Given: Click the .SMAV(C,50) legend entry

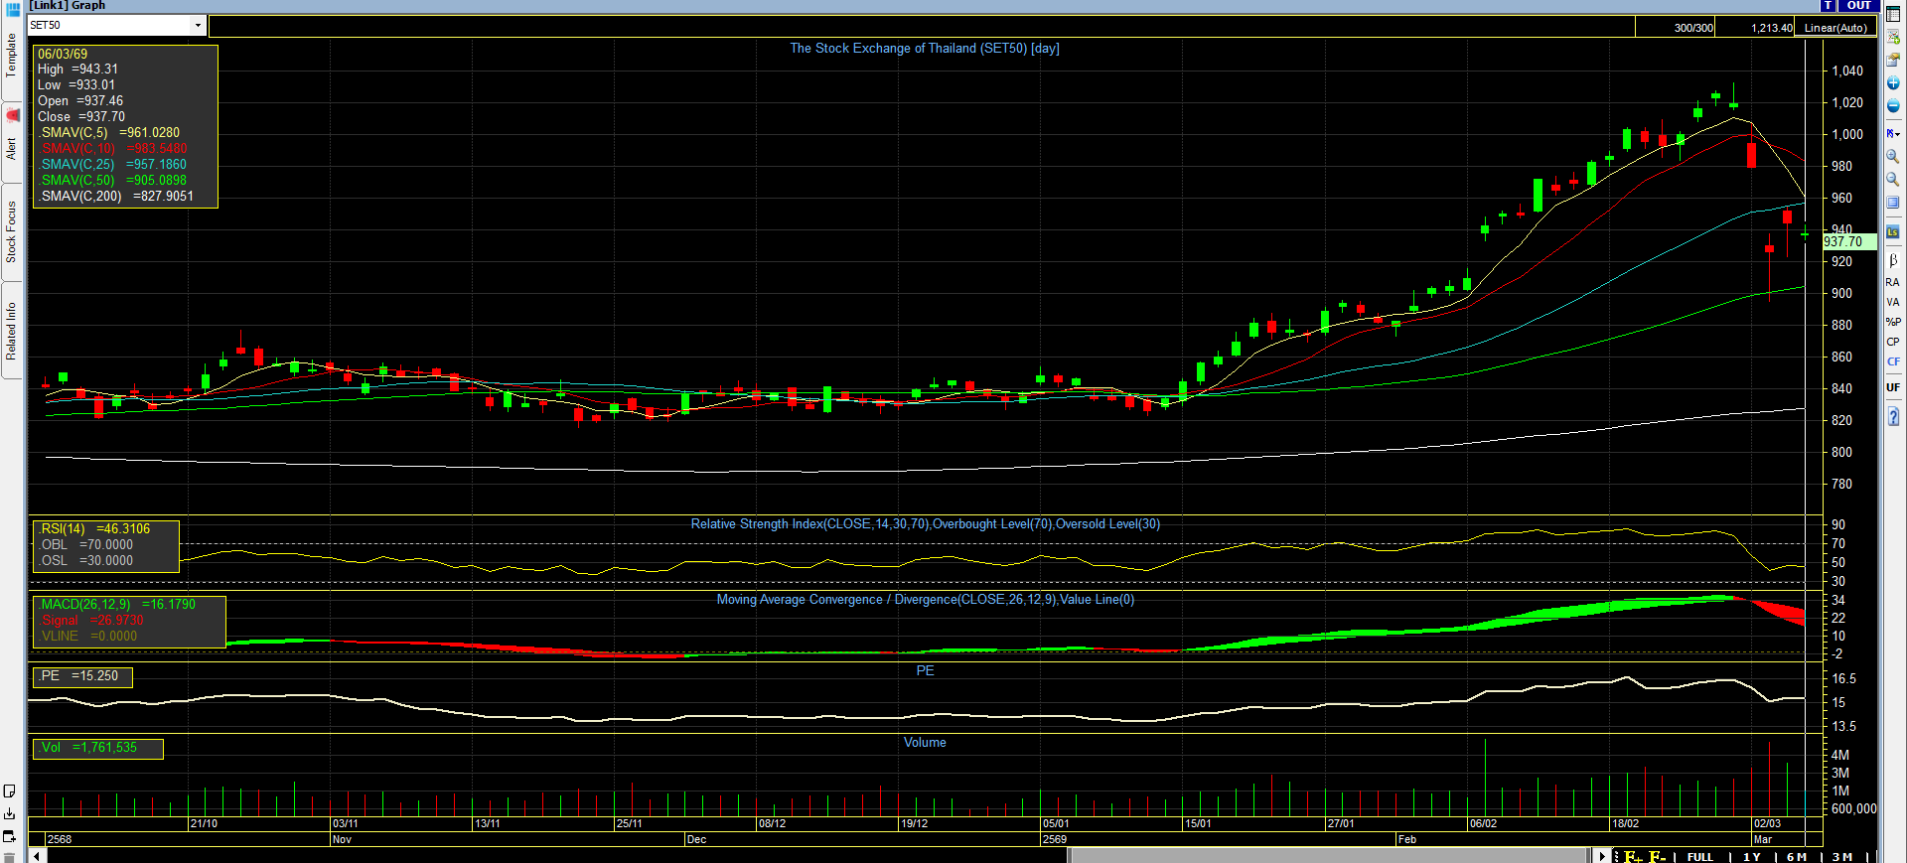Looking at the screenshot, I should coord(113,180).
